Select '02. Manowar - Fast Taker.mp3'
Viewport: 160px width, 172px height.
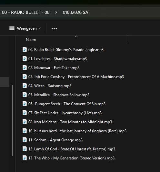(x=54, y=68)
